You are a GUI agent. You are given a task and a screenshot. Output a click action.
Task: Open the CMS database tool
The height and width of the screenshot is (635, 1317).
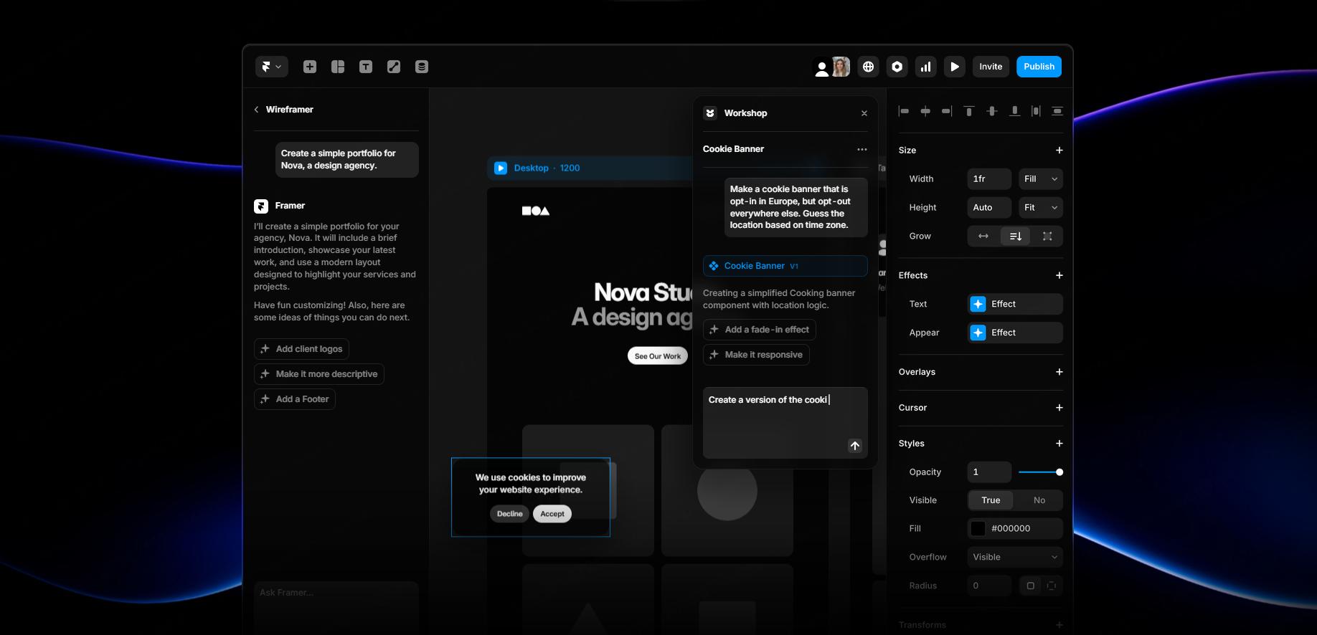(422, 67)
